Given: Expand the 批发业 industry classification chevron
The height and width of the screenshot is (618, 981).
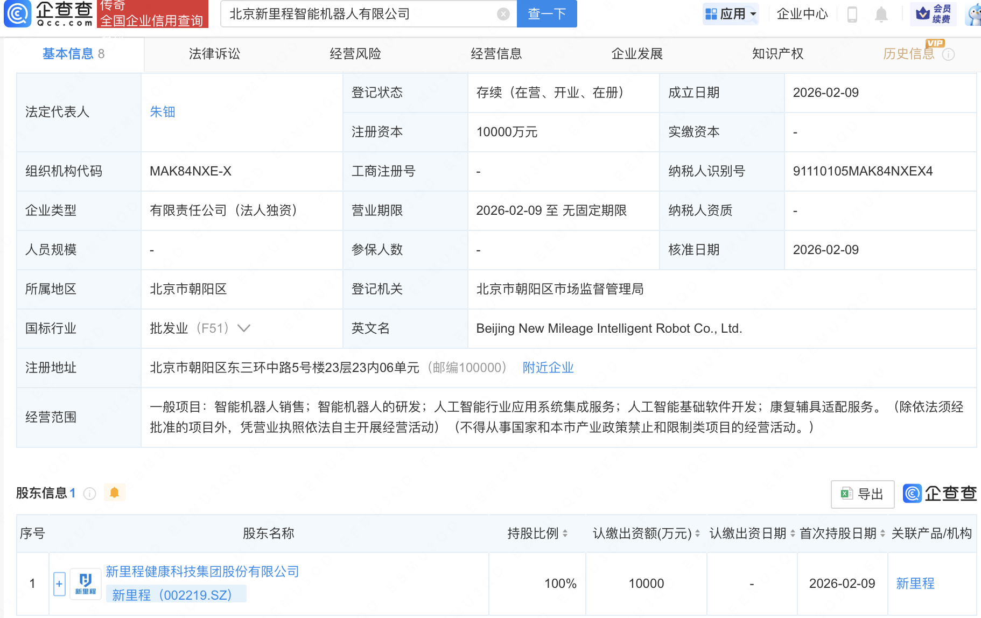Looking at the screenshot, I should click(x=244, y=328).
